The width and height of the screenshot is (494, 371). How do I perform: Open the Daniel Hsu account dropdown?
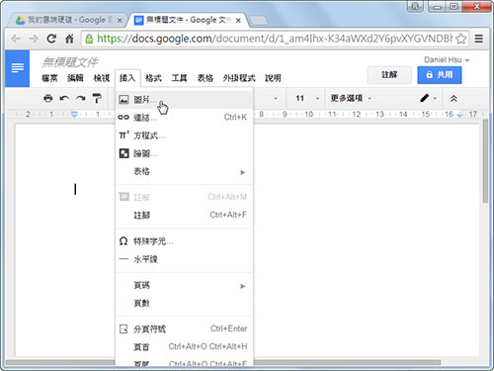pyautogui.click(x=447, y=59)
